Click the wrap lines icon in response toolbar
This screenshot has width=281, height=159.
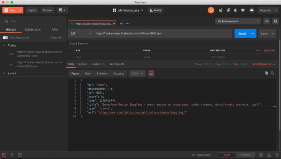pos(151,74)
